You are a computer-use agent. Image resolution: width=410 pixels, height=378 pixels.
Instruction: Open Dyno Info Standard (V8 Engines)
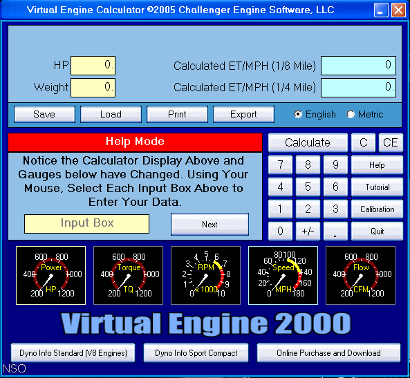73,353
